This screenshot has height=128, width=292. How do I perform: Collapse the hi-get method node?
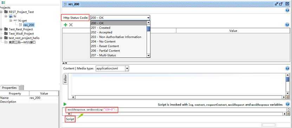coord(11,21)
